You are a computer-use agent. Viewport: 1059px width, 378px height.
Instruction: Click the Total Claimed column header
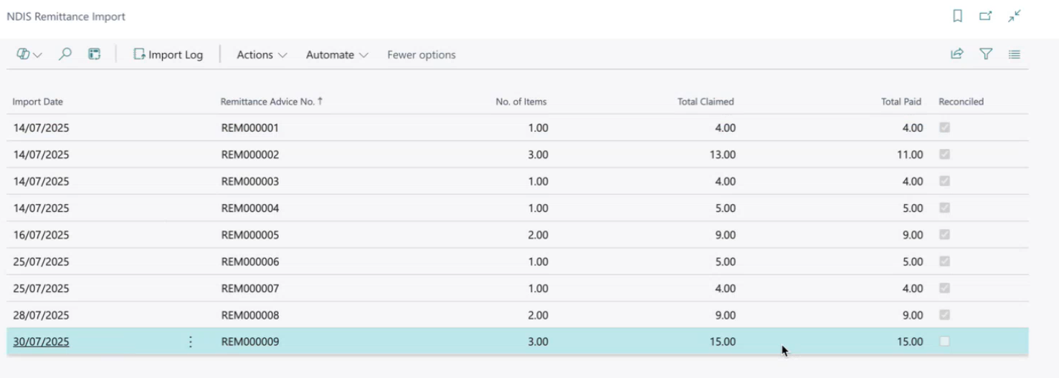706,102
